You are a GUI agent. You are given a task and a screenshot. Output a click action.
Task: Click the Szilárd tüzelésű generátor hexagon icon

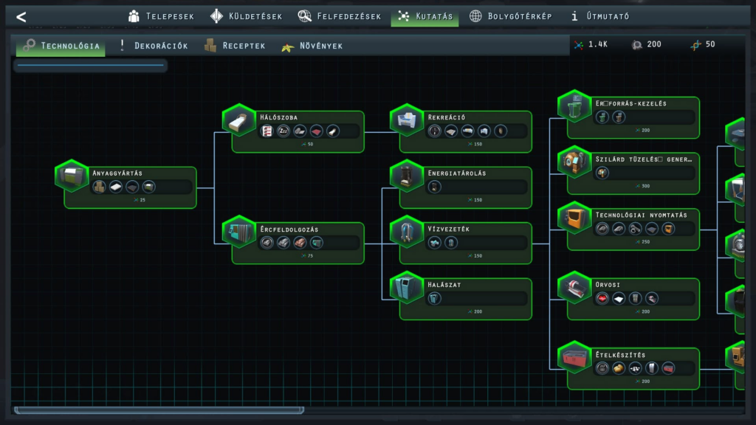click(x=574, y=162)
